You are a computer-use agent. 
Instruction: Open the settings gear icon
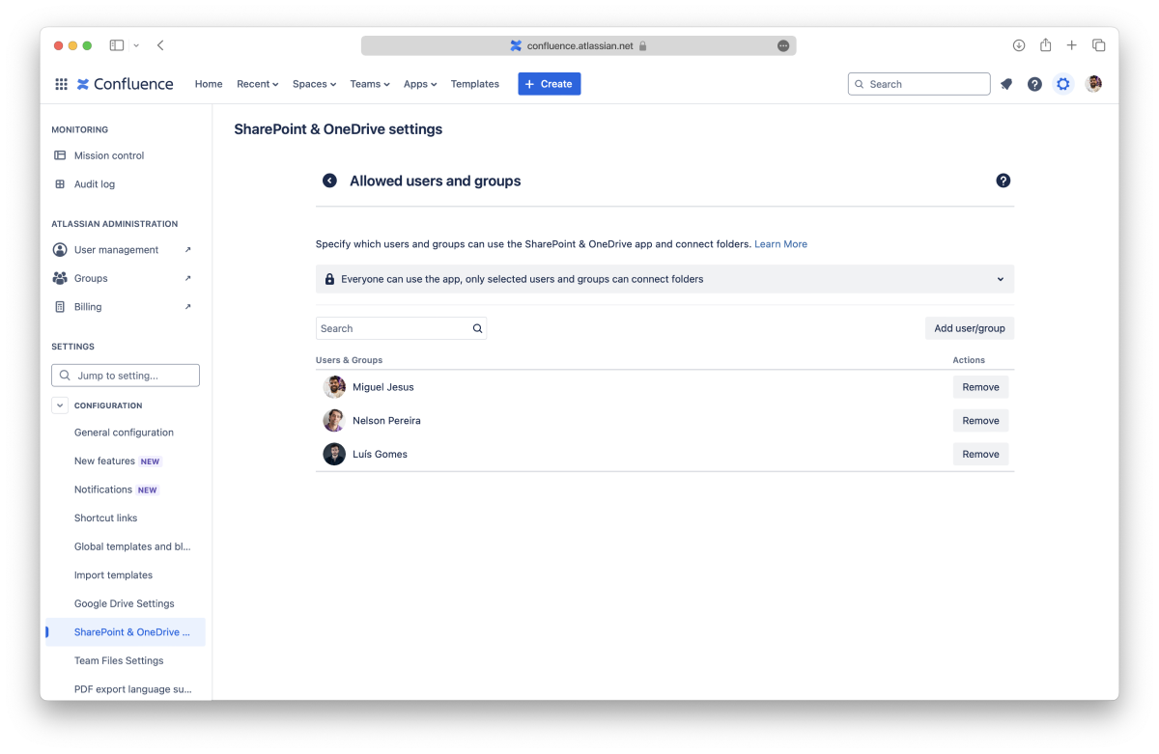click(x=1063, y=84)
